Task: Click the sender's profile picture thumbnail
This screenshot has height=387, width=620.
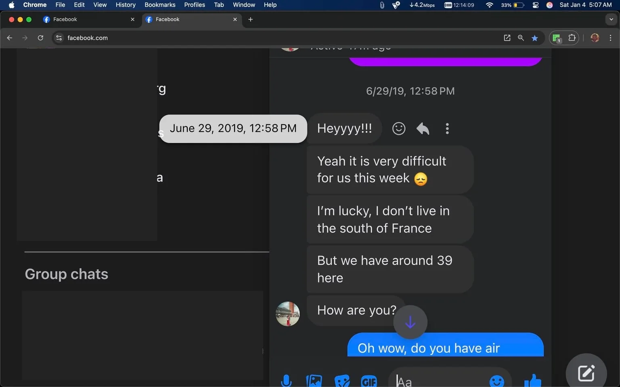Action: [x=287, y=314]
